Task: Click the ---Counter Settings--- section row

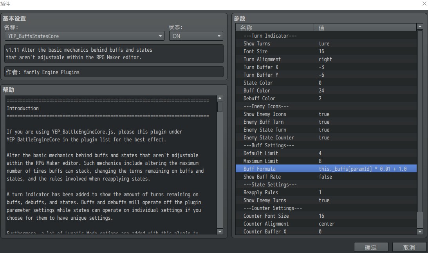Action: pos(326,208)
